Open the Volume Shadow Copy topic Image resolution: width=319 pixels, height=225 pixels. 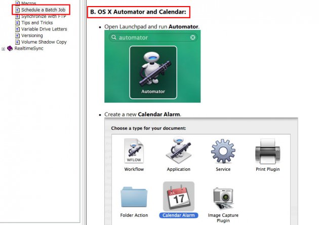tap(44, 42)
